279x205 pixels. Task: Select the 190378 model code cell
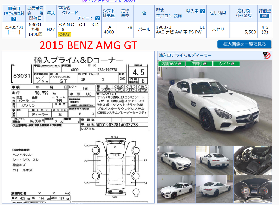180,30
